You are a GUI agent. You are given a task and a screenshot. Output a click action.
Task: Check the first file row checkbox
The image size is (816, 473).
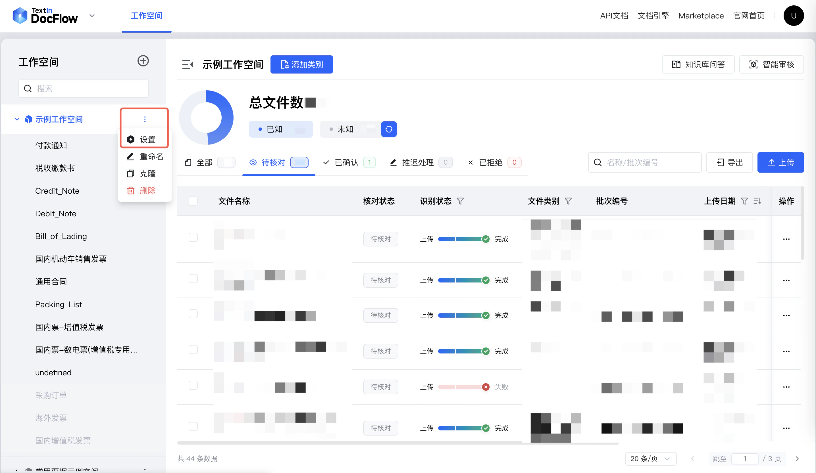coord(193,237)
